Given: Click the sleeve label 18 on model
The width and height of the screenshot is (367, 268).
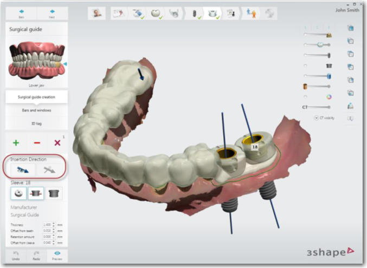Looking at the screenshot, I should tap(255, 147).
